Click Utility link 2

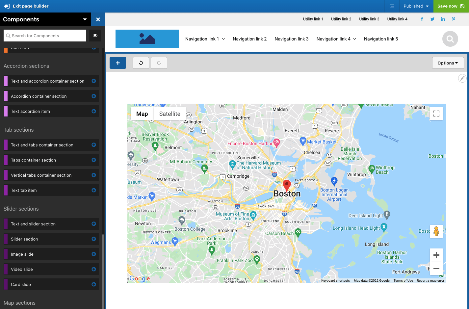[341, 19]
